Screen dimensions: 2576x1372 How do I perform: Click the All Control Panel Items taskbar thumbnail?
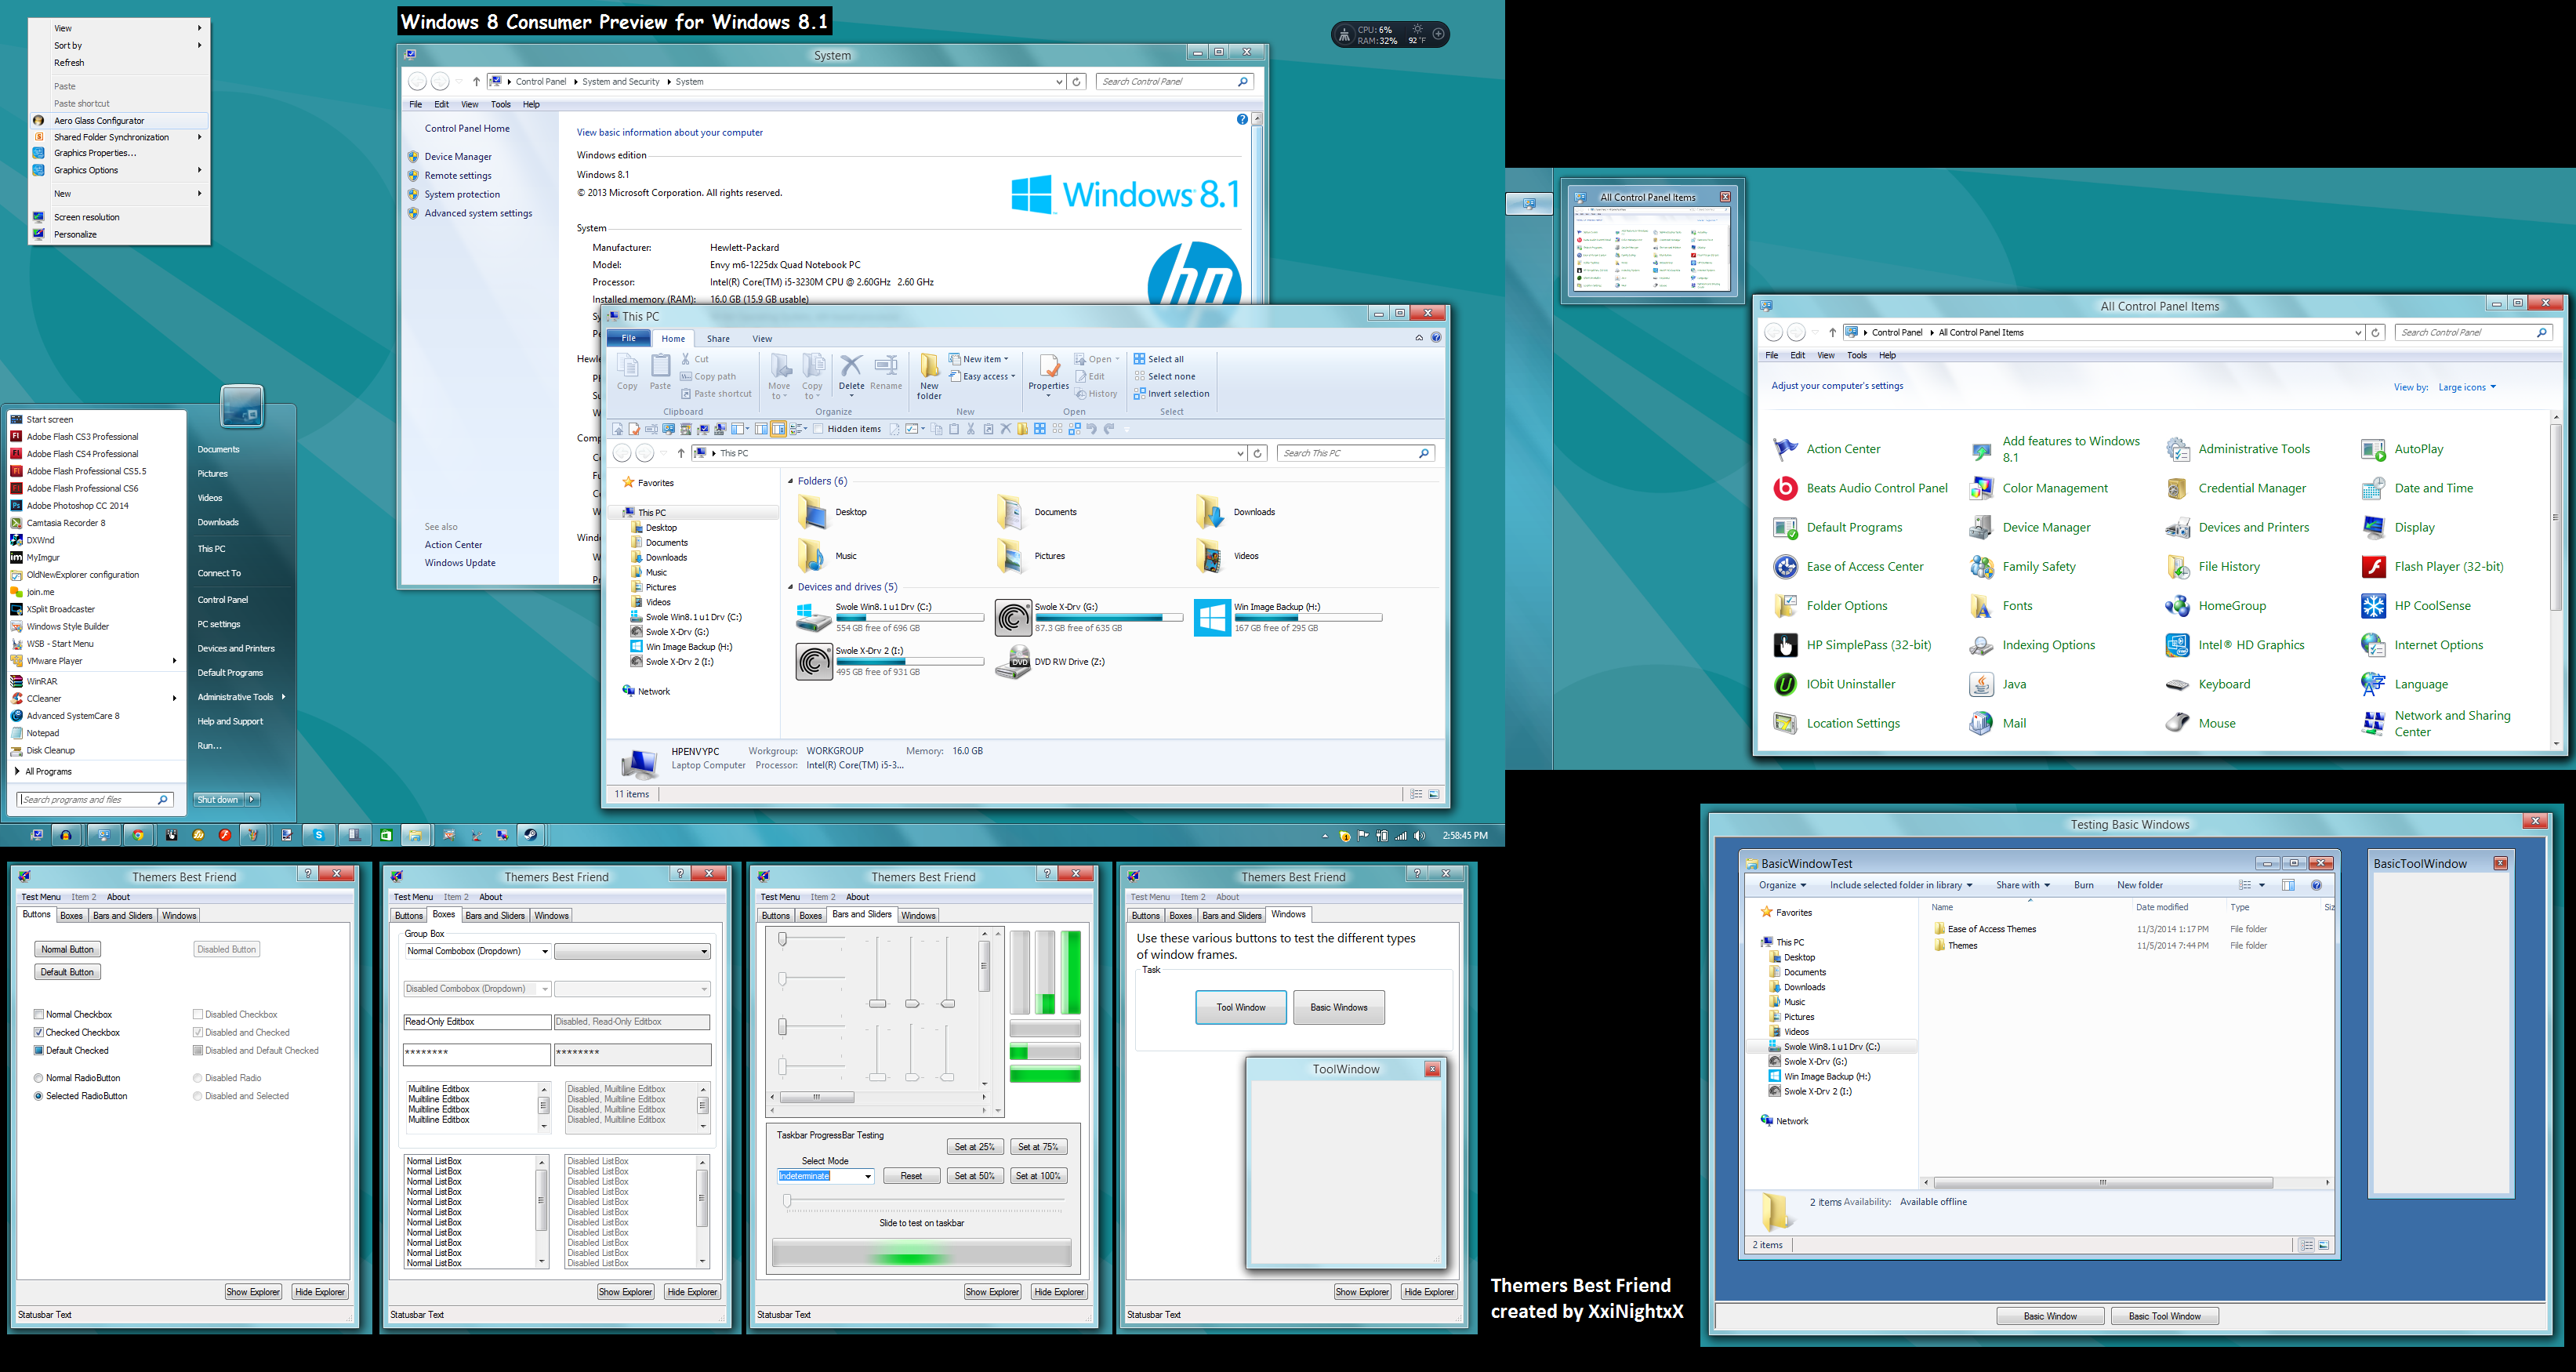(1651, 241)
